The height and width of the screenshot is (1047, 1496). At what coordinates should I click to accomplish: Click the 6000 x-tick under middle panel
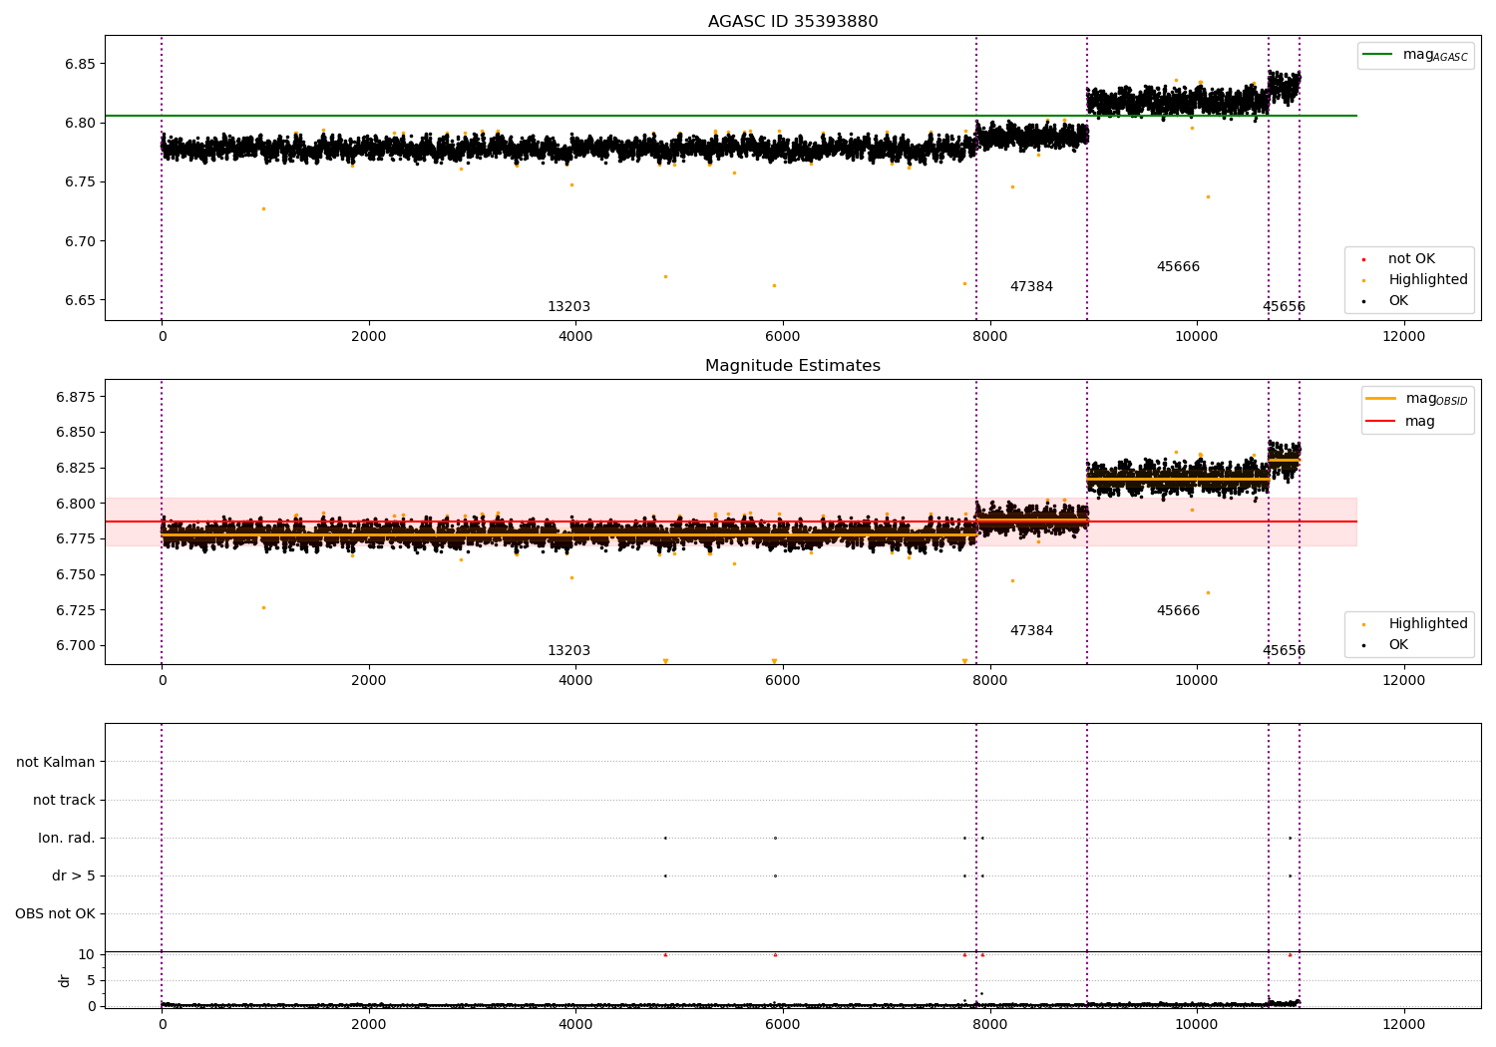coord(783,681)
